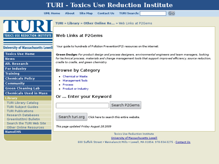The height and width of the screenshot is (164, 219).
Task: Open the About page
Action: coord(70,13)
